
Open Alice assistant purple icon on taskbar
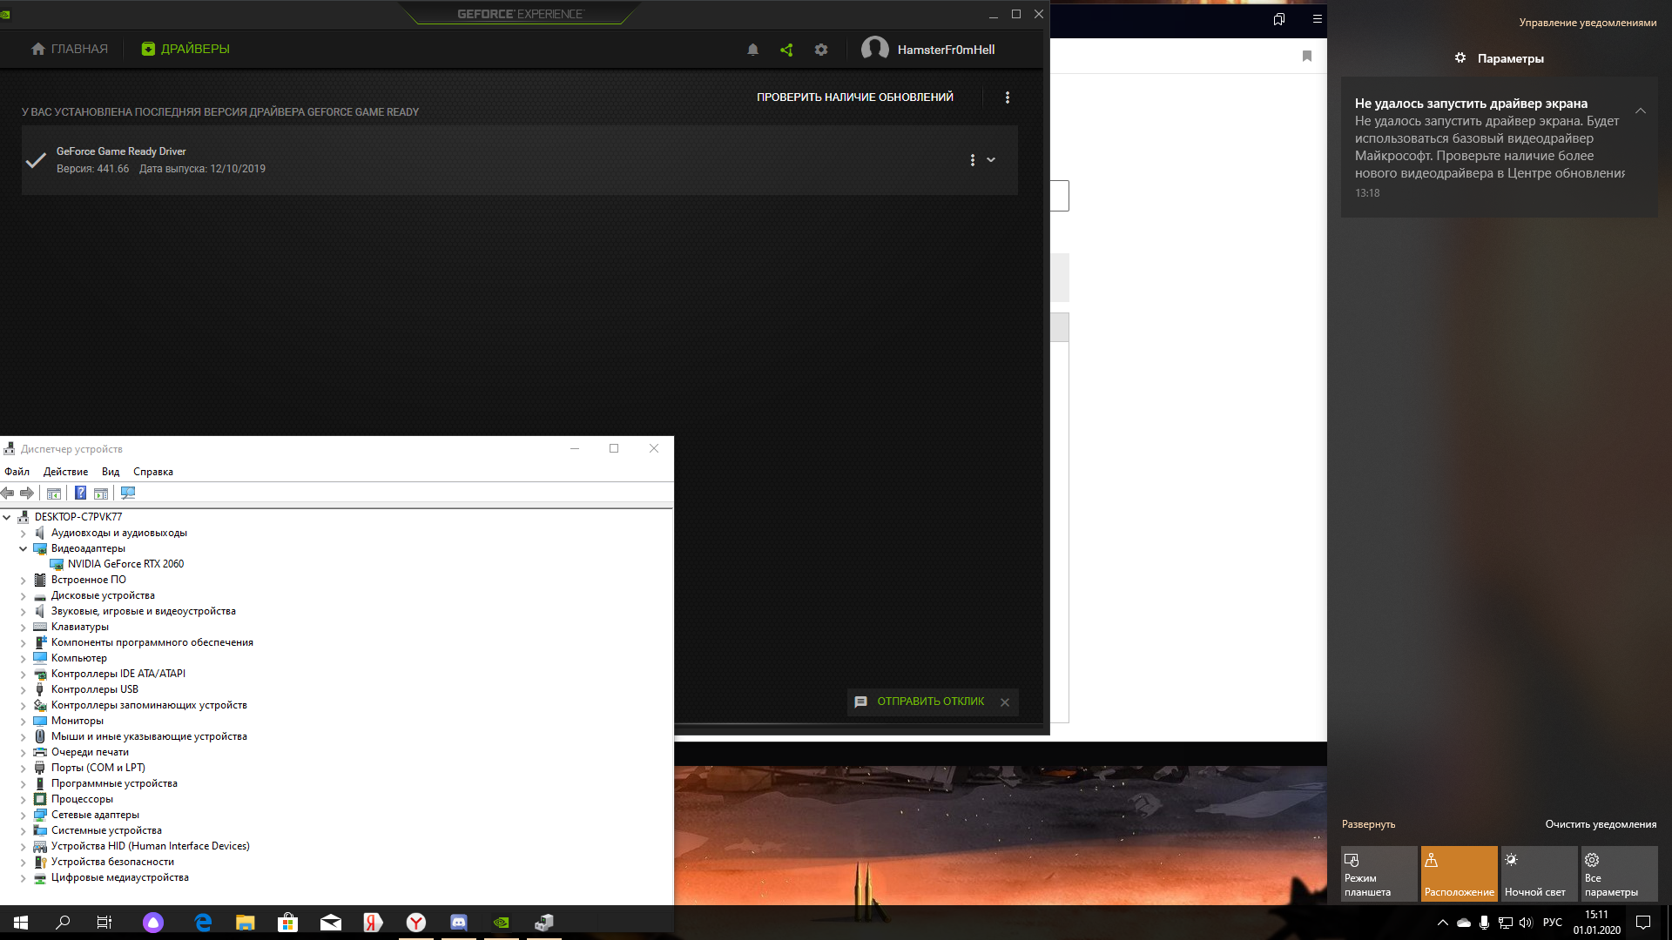point(153,923)
